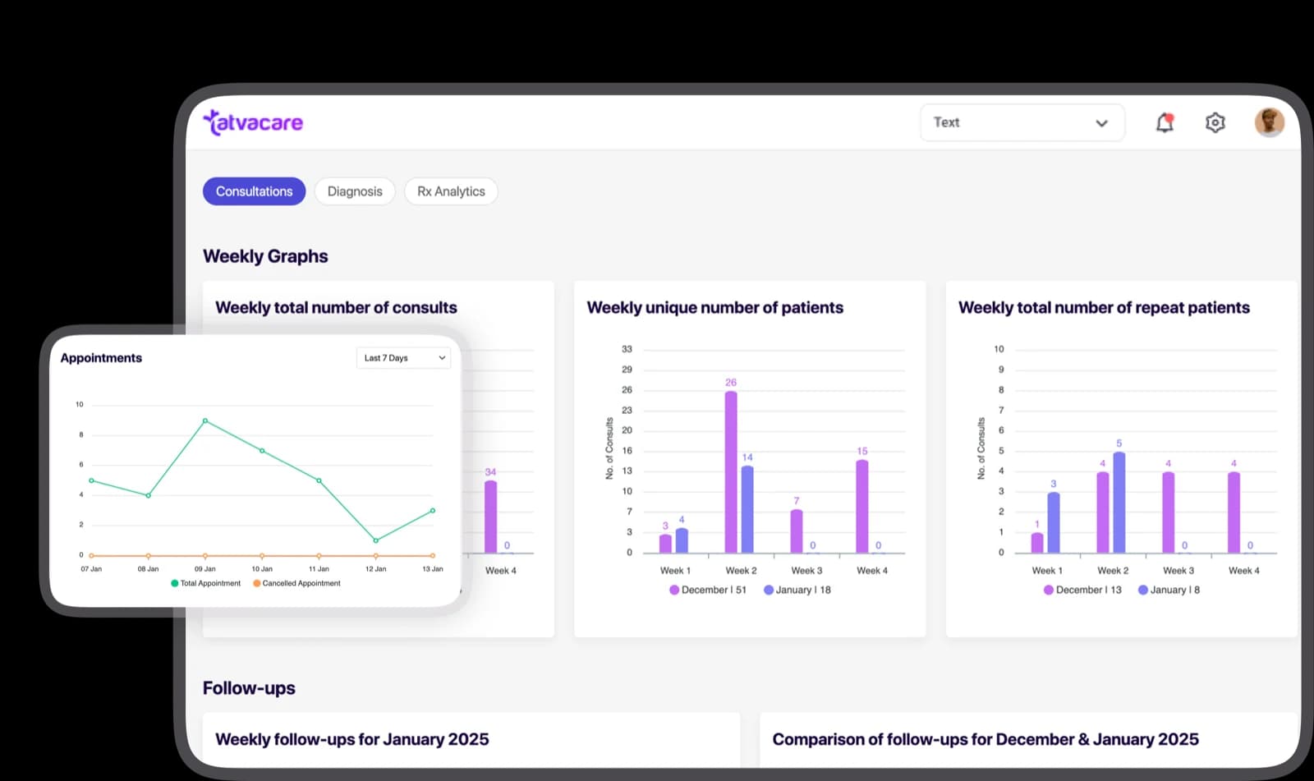Click the 14 bar in unique patients Week 2

click(x=747, y=510)
